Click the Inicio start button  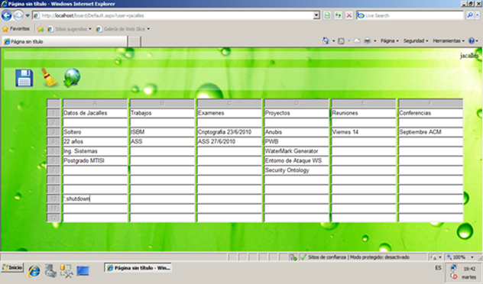pyautogui.click(x=12, y=268)
